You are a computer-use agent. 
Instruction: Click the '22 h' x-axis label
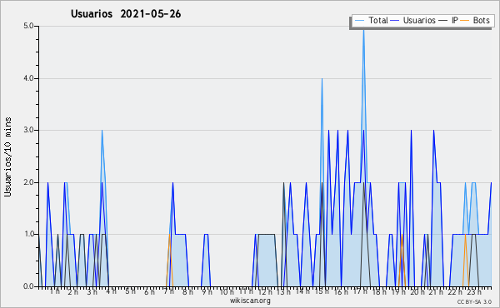pyautogui.click(x=455, y=291)
